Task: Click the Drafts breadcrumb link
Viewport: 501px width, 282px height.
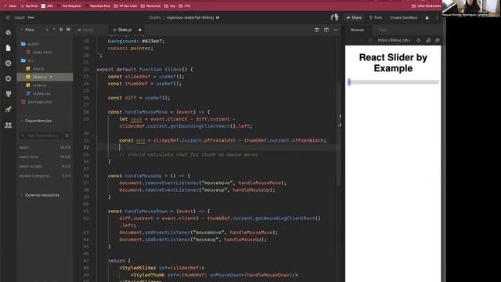Action: pyautogui.click(x=155, y=17)
